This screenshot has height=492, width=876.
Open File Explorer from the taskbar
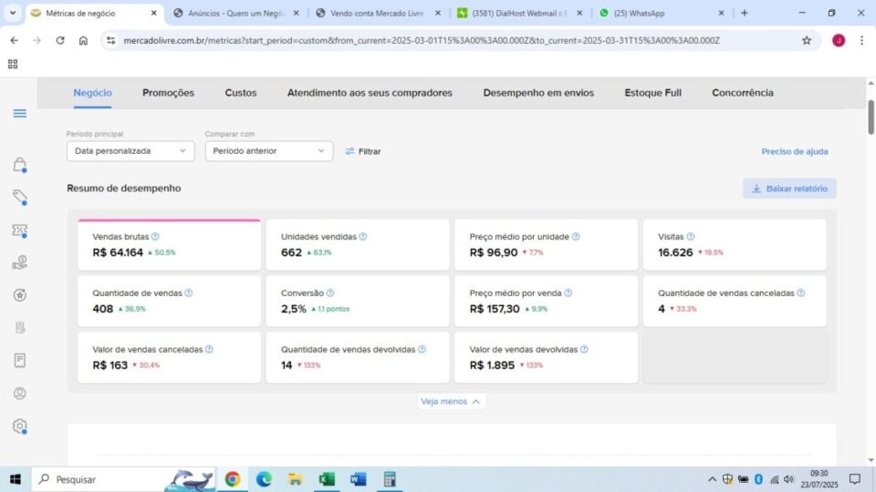[x=295, y=479]
